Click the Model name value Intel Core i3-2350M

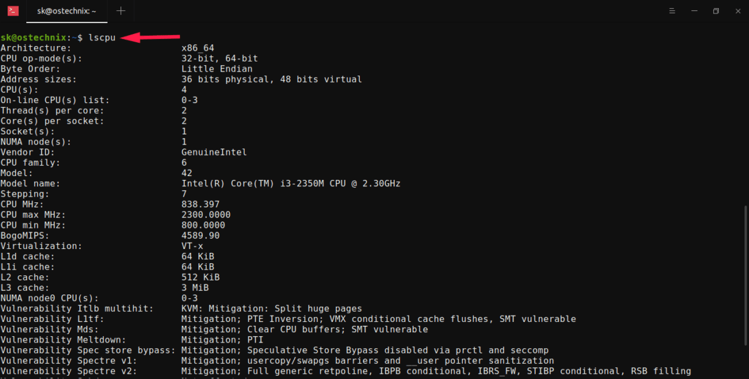291,183
